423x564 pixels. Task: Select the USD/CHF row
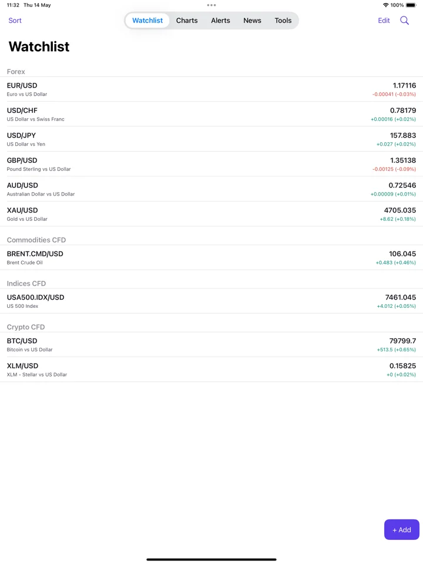pos(211,114)
